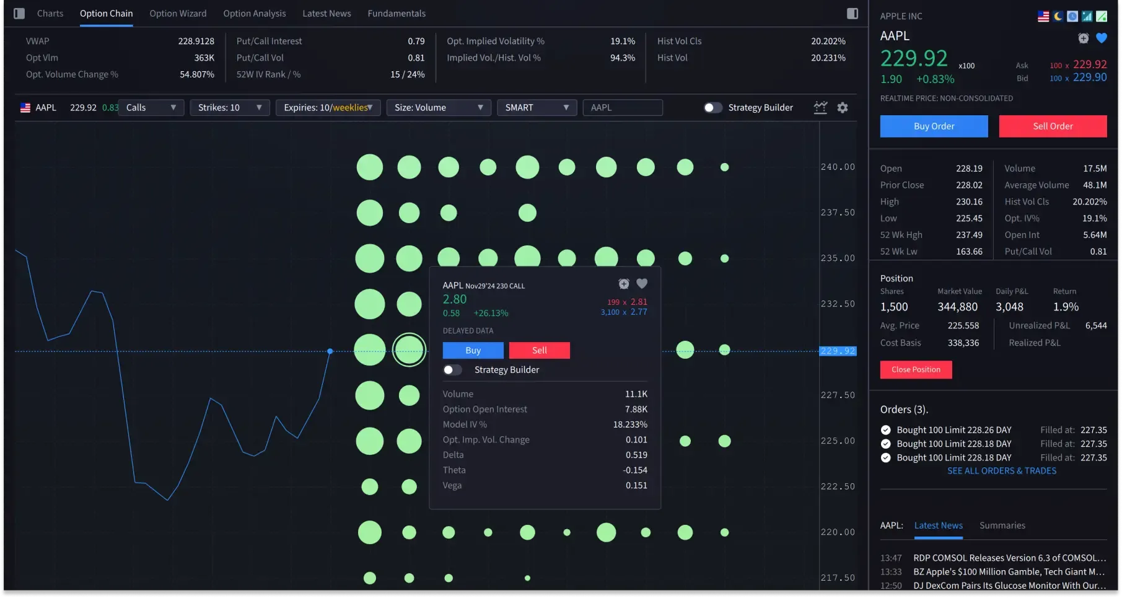Viewport: 1122px width, 598px height.
Task: Click the SEE ALL ORDERS & TRADES link
Action: (x=1001, y=470)
